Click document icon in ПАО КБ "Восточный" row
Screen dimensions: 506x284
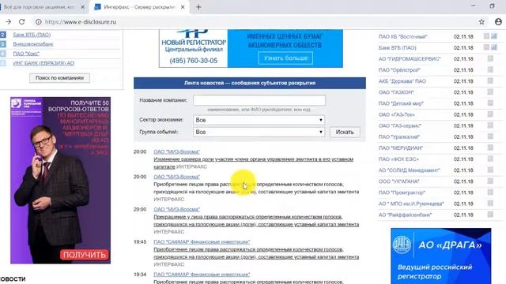(486, 36)
